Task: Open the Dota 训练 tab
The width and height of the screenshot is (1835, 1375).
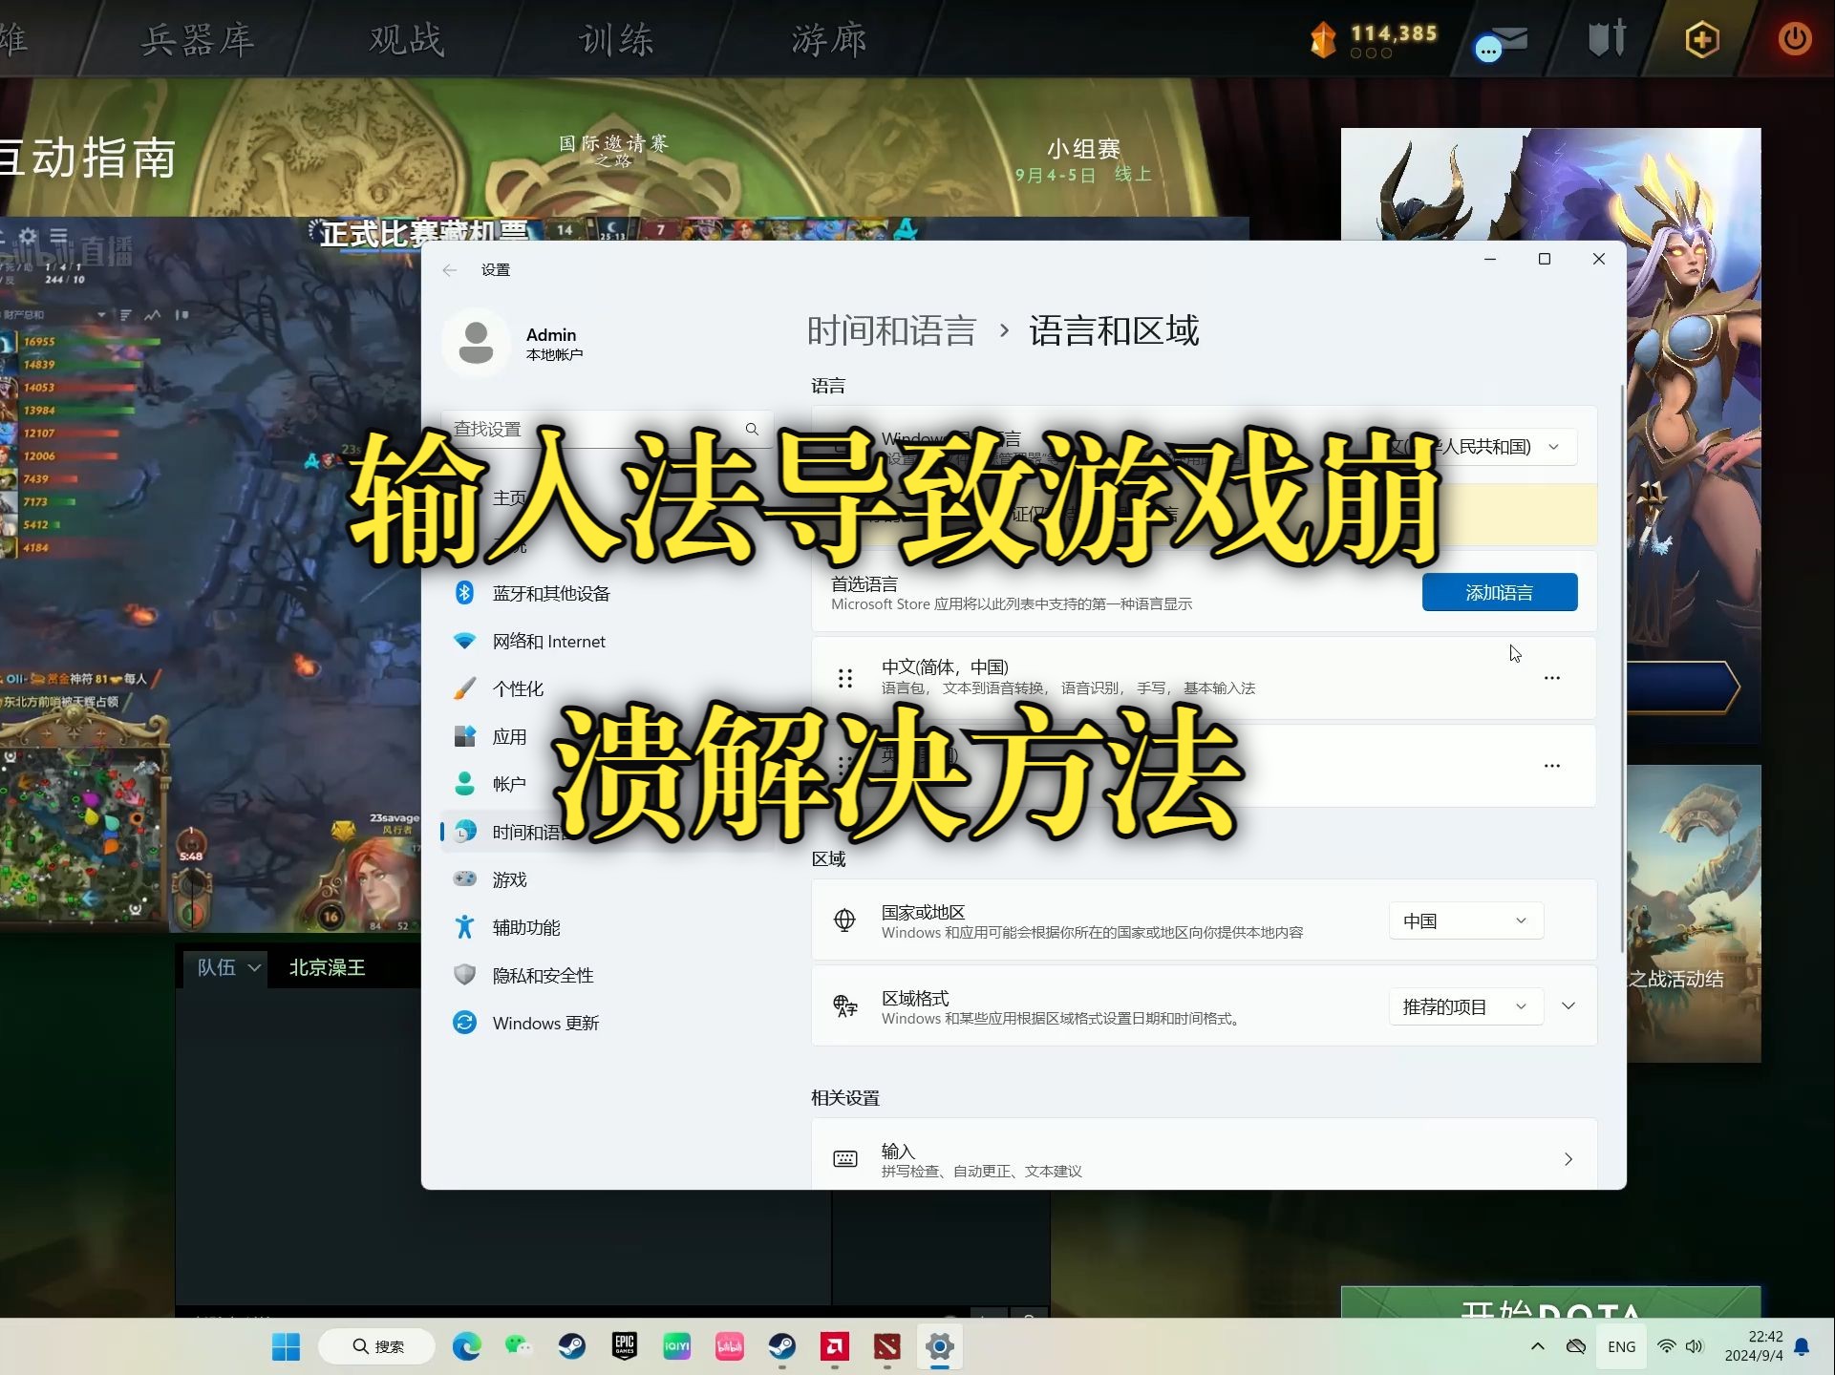Action: 617,40
